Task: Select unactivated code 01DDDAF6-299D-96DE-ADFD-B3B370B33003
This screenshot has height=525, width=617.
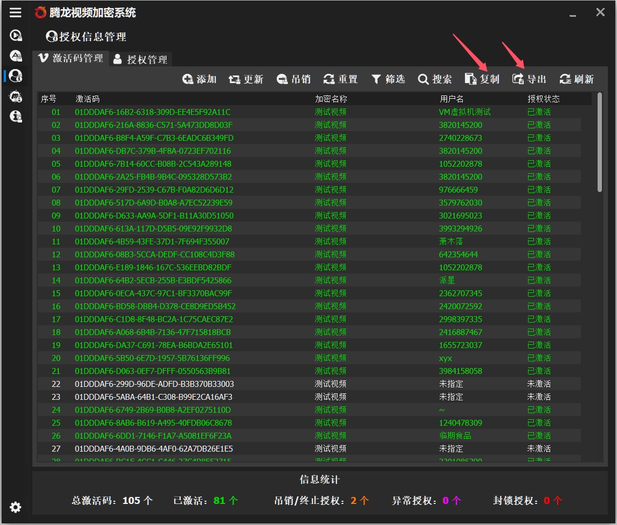Action: coord(154,384)
